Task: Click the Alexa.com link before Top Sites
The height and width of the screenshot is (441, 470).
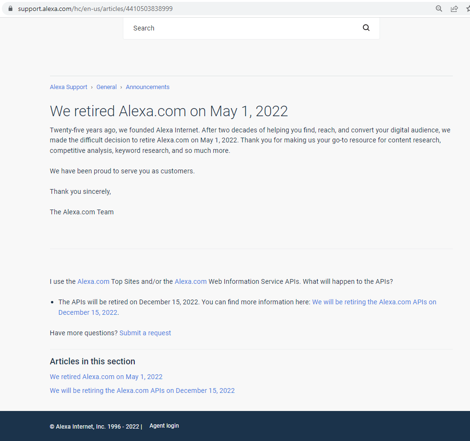Action: click(93, 281)
